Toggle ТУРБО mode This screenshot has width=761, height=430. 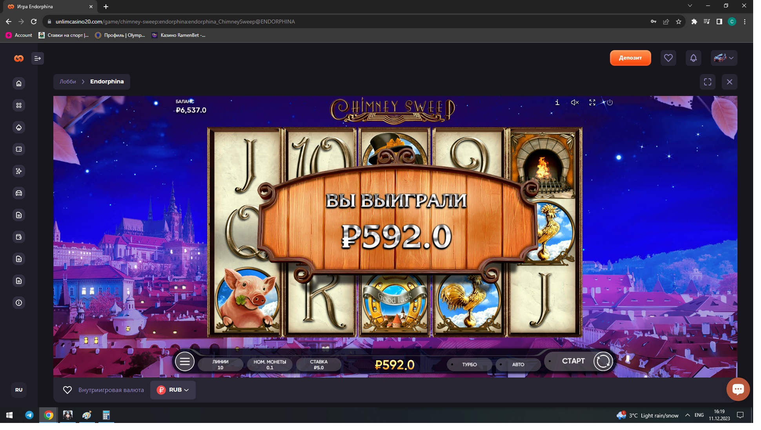469,365
